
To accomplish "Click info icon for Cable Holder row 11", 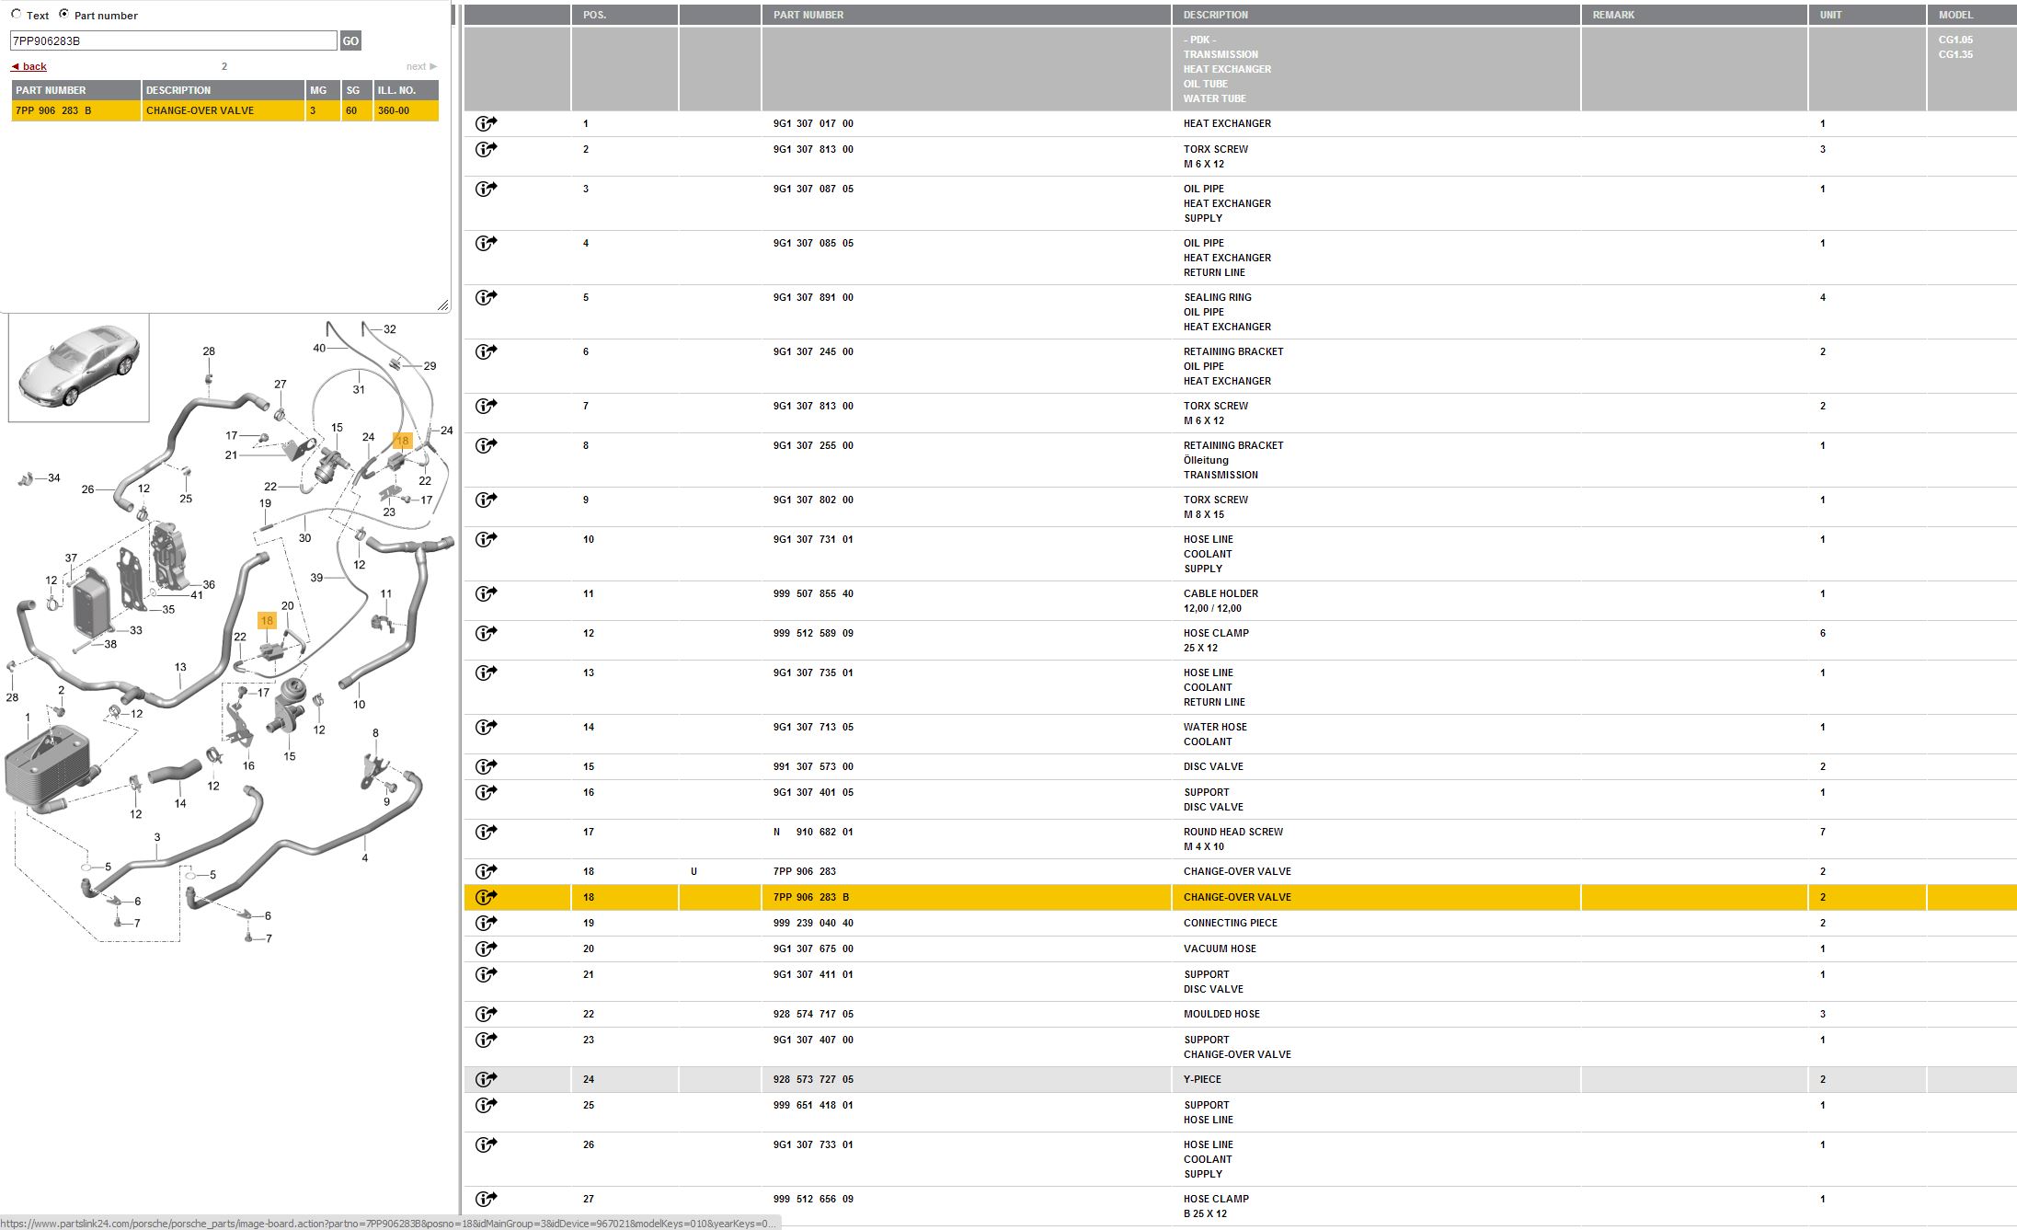I will coord(486,593).
